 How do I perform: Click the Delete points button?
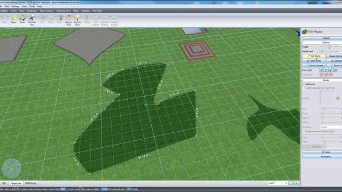coord(335,61)
